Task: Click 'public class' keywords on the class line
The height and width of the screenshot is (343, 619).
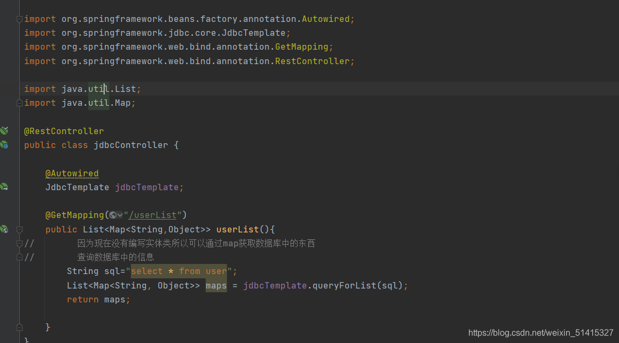Action: click(56, 145)
